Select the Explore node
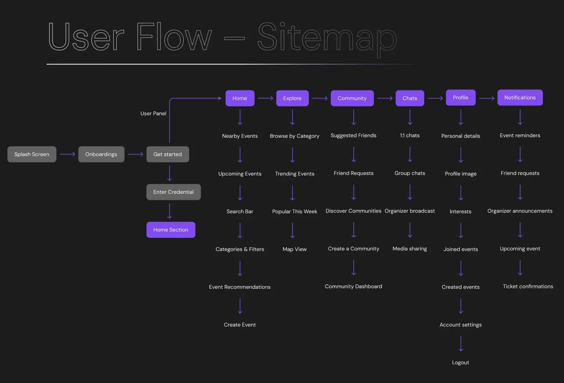 coord(292,98)
